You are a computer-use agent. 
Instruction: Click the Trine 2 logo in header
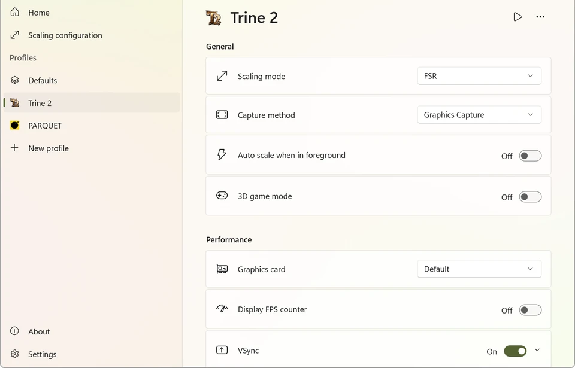tap(214, 18)
